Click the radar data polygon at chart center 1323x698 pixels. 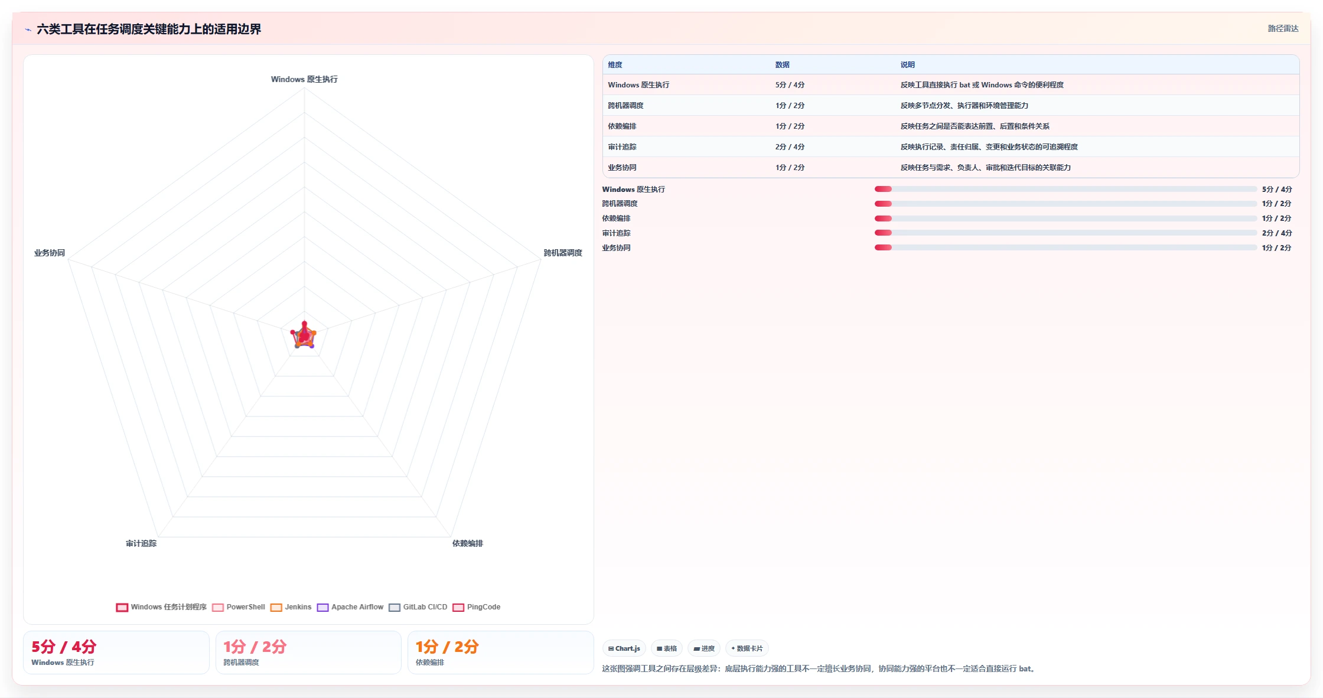tap(304, 335)
